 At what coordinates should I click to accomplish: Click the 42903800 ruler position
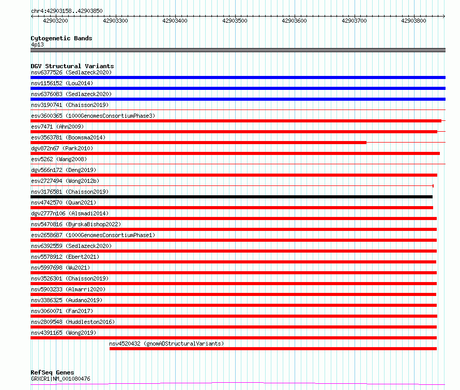(x=413, y=21)
